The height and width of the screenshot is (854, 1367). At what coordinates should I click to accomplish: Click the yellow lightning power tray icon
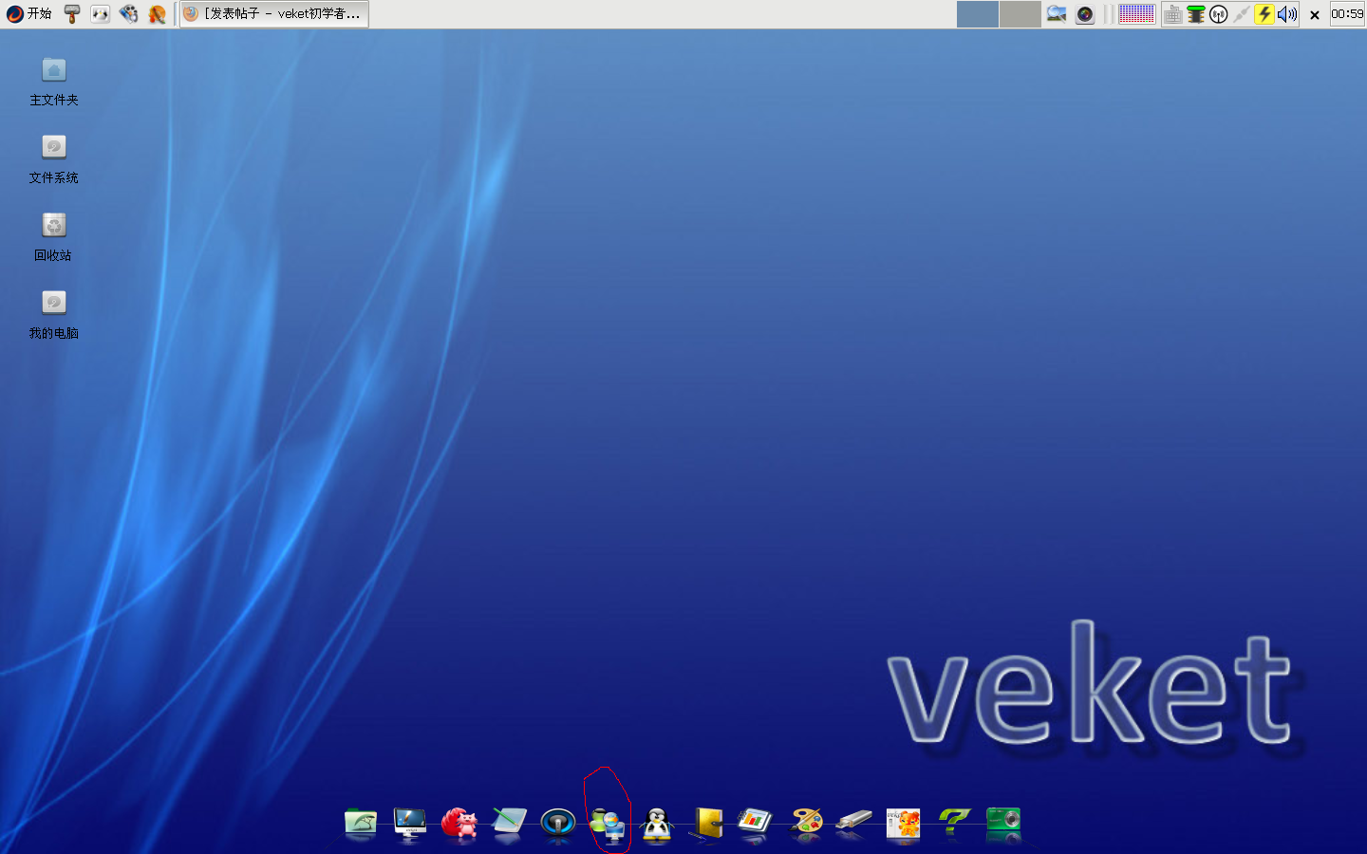1264,14
